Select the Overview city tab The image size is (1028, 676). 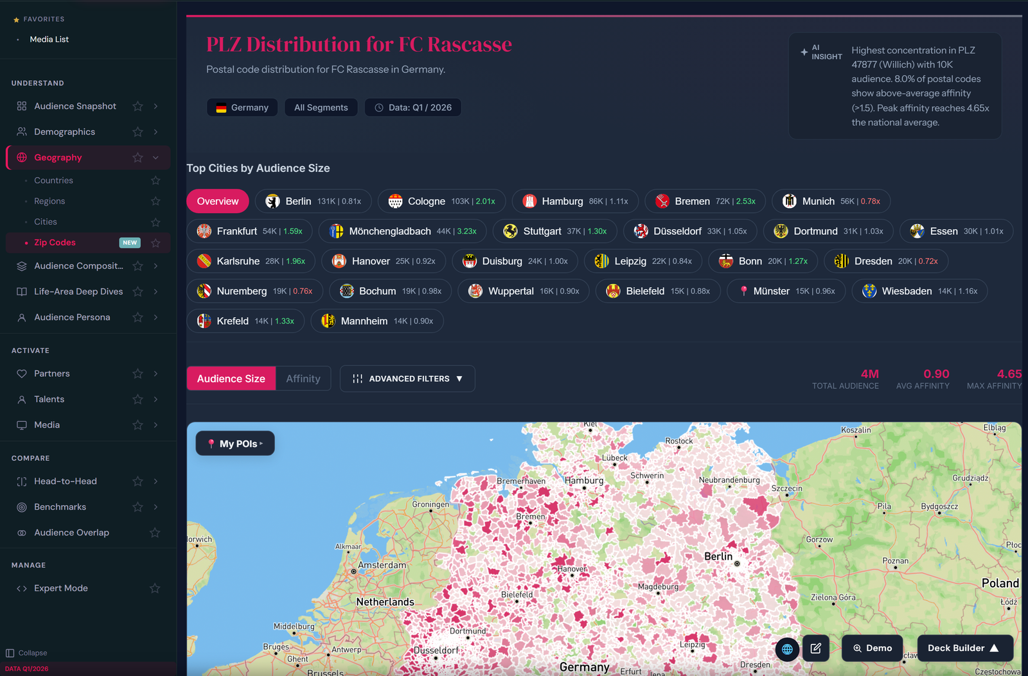point(218,201)
